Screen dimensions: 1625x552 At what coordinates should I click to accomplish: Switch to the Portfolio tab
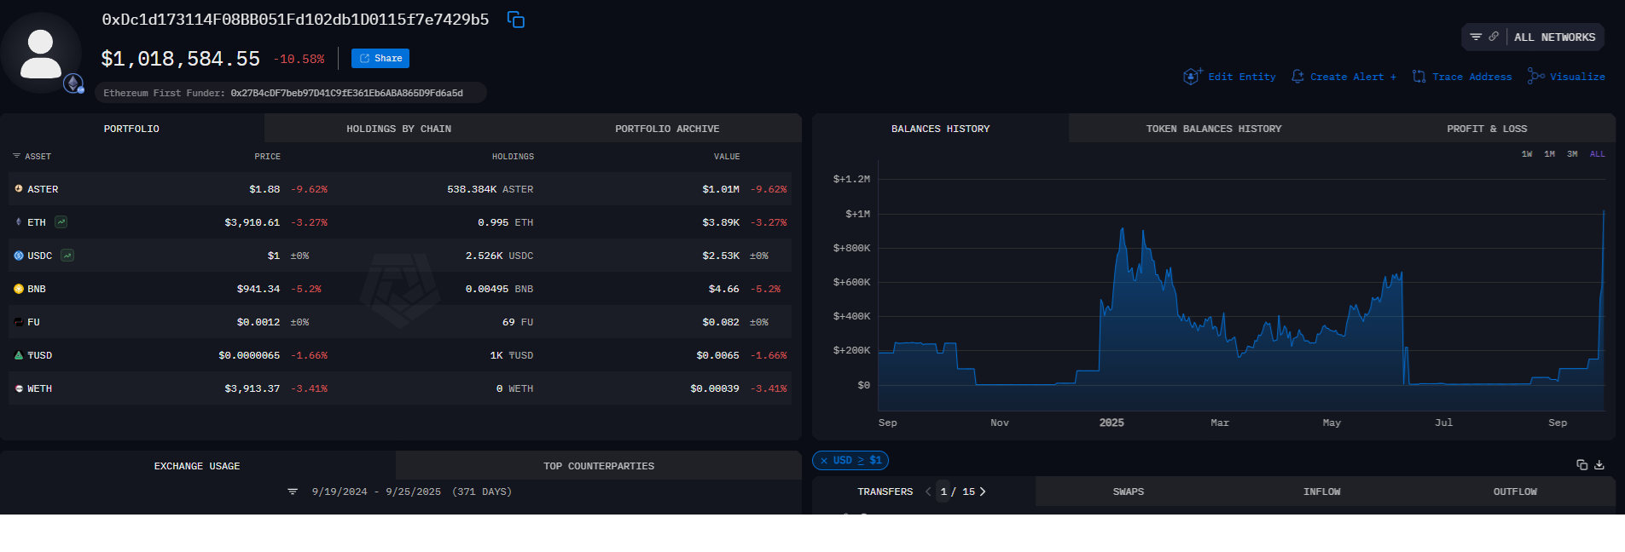pyautogui.click(x=132, y=129)
